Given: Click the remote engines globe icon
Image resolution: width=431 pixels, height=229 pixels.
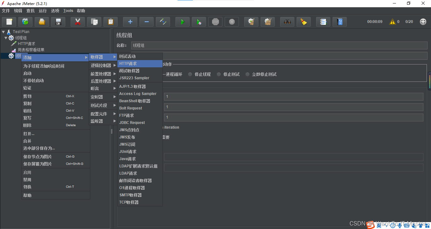Looking at the screenshot, I should 423,22.
